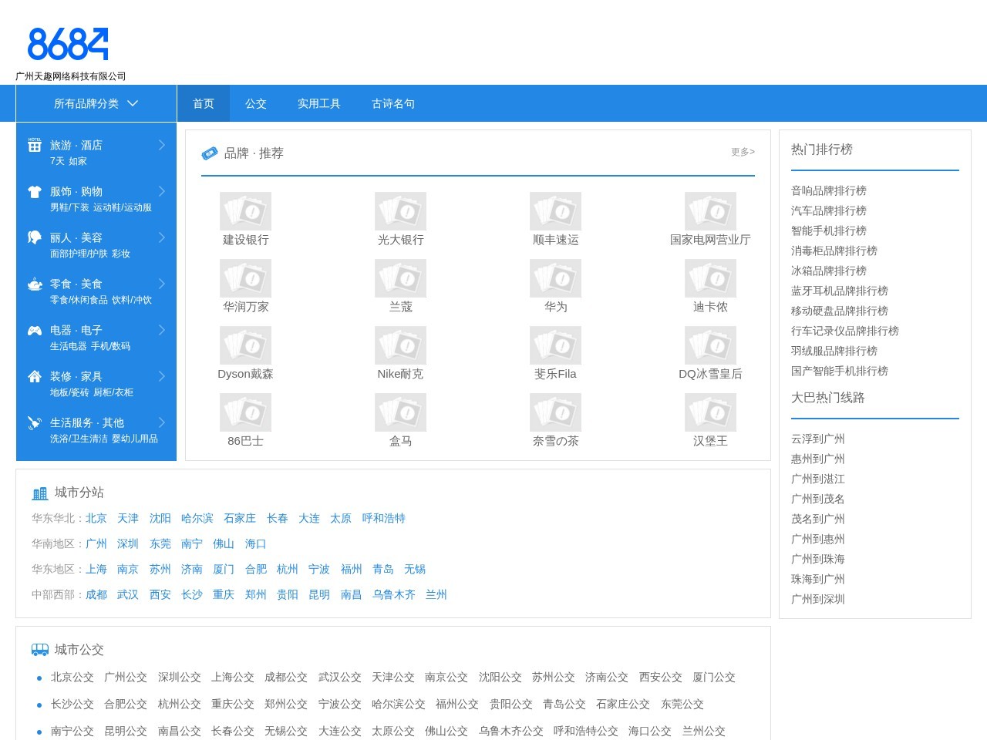The height and width of the screenshot is (740, 987).
Task: Select 广州 in the 华南地区 city list
Action: [96, 543]
